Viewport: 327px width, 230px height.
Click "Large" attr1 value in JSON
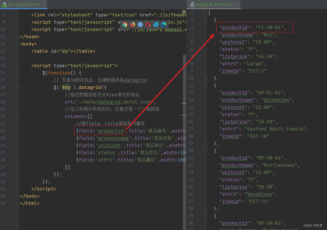pyautogui.click(x=254, y=64)
